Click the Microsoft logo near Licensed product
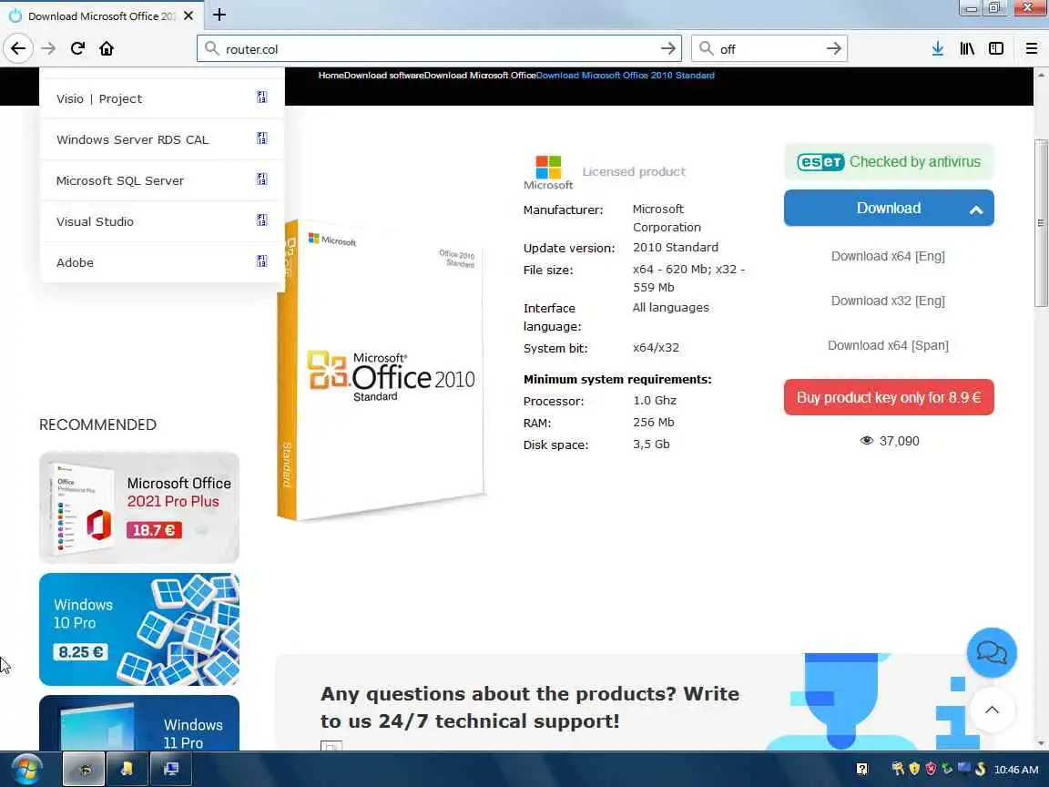The image size is (1049, 787). pos(548,172)
